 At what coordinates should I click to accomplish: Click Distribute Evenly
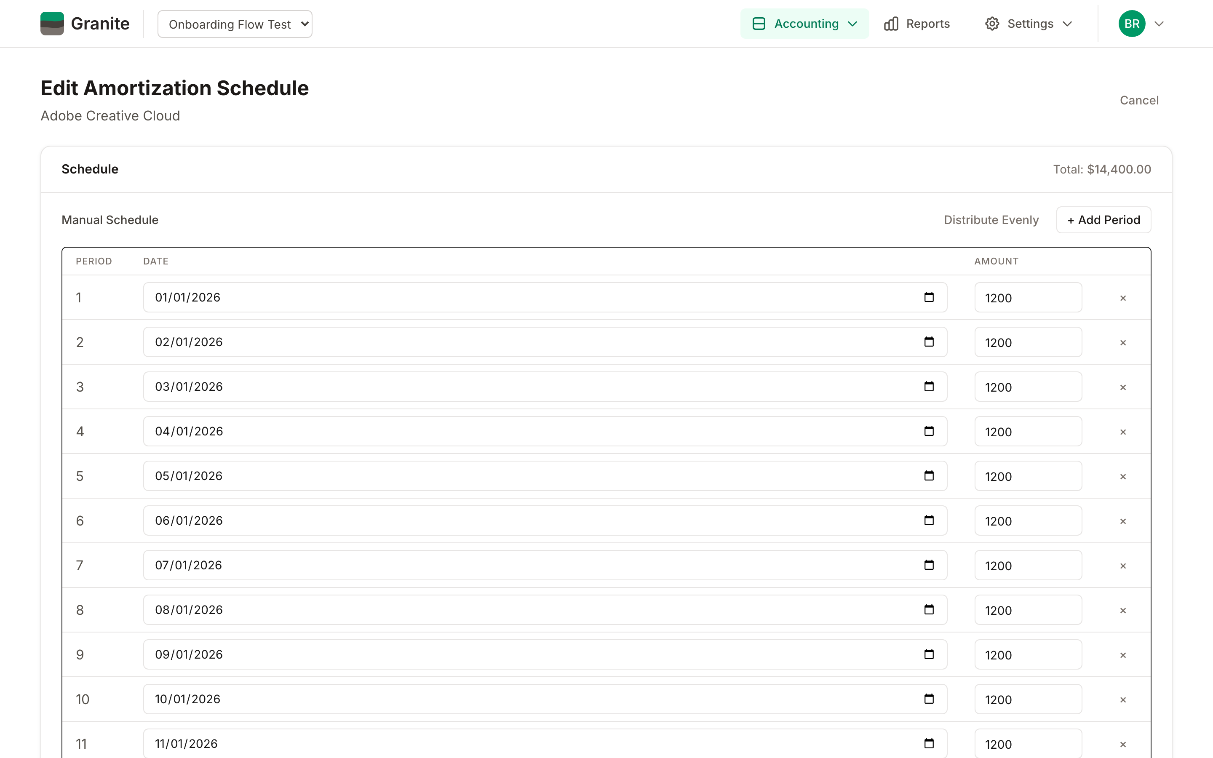pyautogui.click(x=991, y=219)
